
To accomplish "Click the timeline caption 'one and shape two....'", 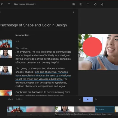I will pos(103,114).
